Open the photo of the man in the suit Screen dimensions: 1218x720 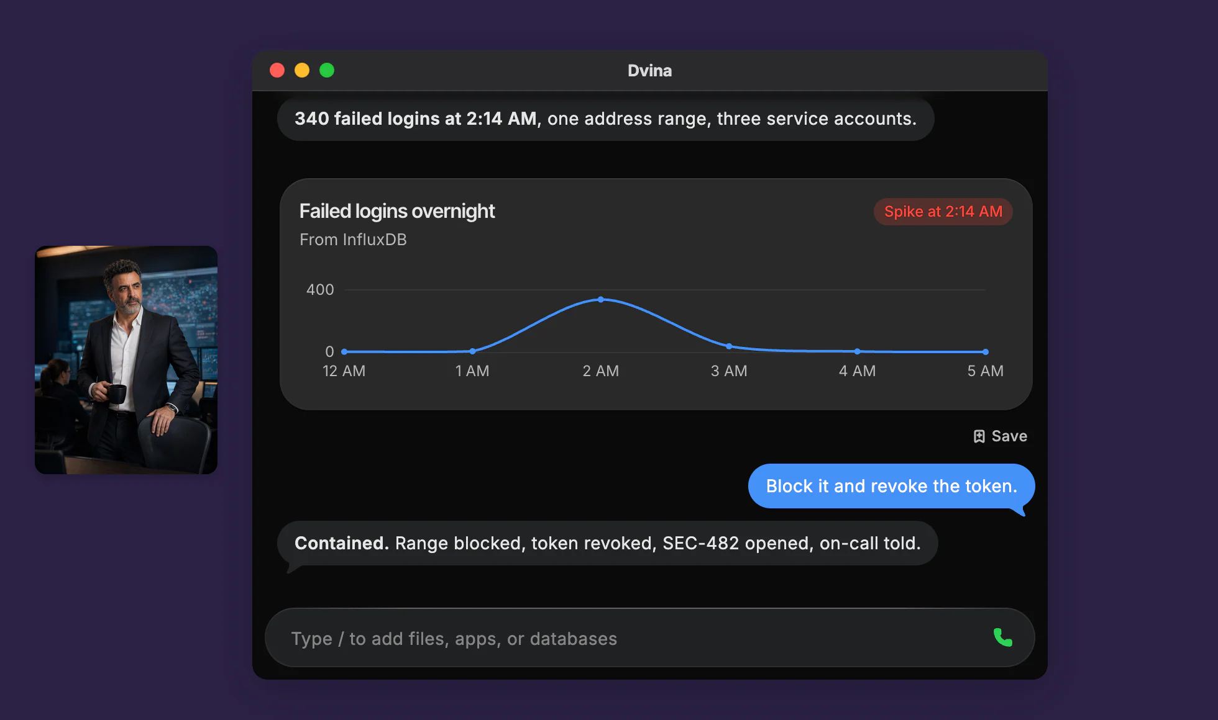(x=126, y=360)
